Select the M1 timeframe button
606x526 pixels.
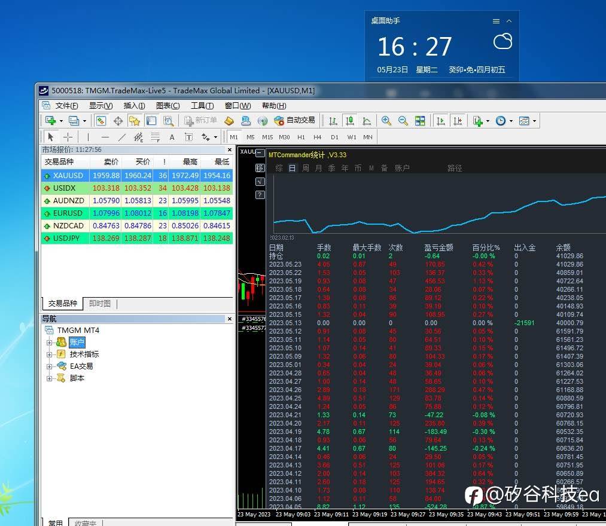pyautogui.click(x=234, y=137)
